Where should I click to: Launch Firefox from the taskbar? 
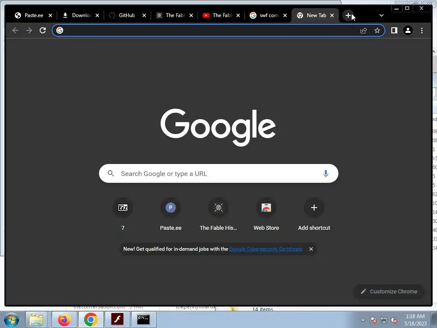pyautogui.click(x=64, y=319)
